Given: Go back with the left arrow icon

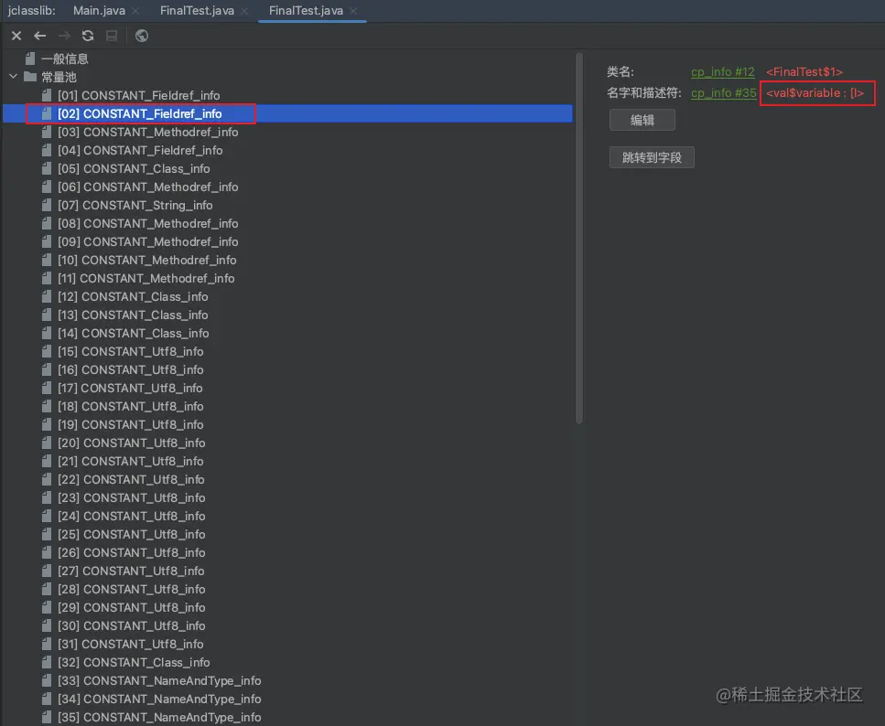Looking at the screenshot, I should pos(40,36).
